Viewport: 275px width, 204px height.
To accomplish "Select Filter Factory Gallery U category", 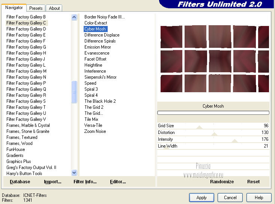I will point(26,113).
